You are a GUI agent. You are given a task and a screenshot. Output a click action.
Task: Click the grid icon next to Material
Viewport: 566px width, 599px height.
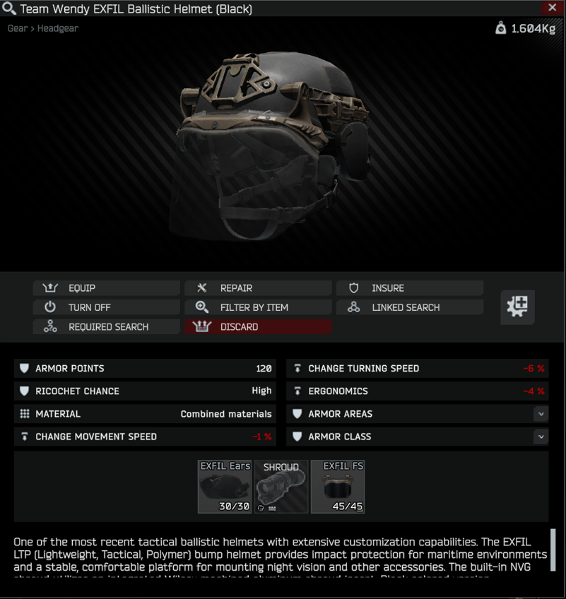point(25,414)
